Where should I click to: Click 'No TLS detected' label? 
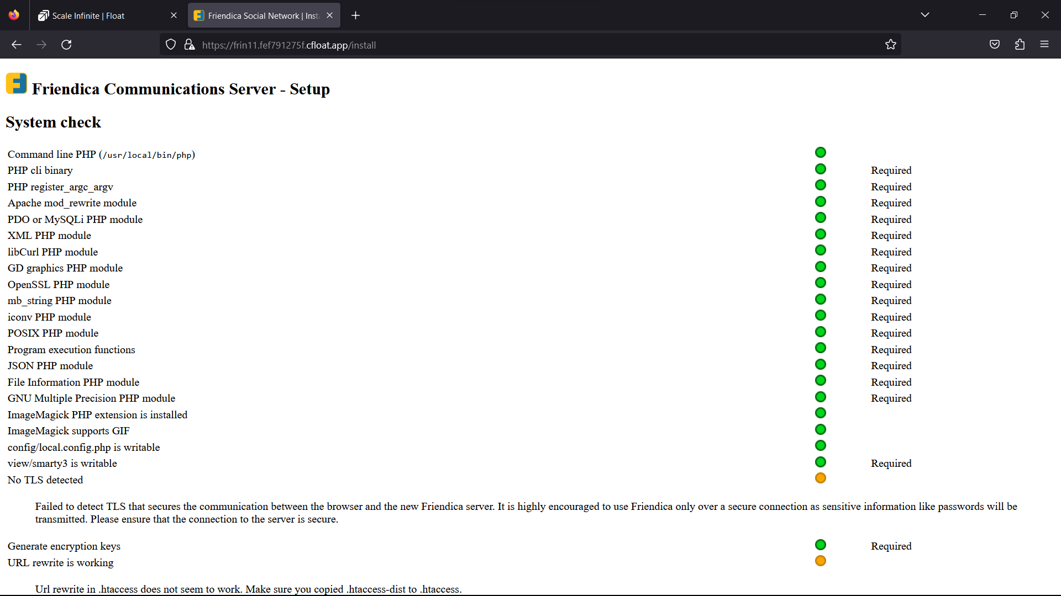coord(45,480)
